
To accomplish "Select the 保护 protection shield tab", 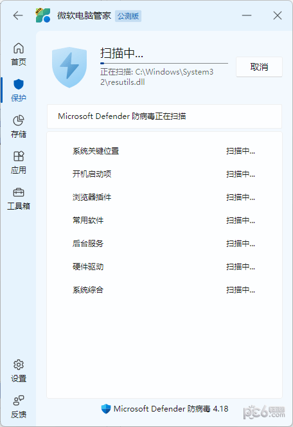I will (x=19, y=91).
